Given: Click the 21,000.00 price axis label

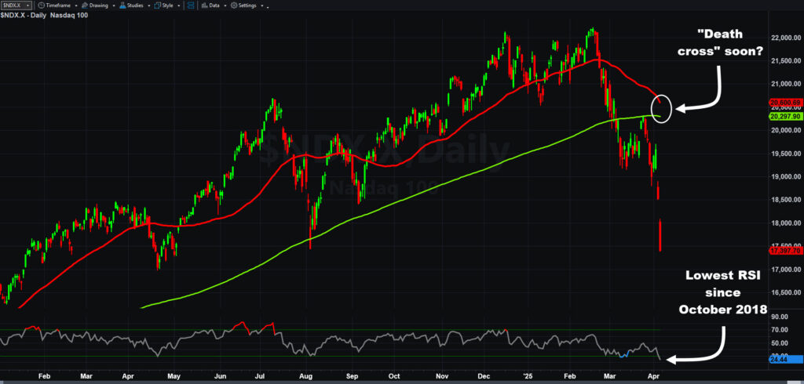Looking at the screenshot, I should click(x=786, y=83).
